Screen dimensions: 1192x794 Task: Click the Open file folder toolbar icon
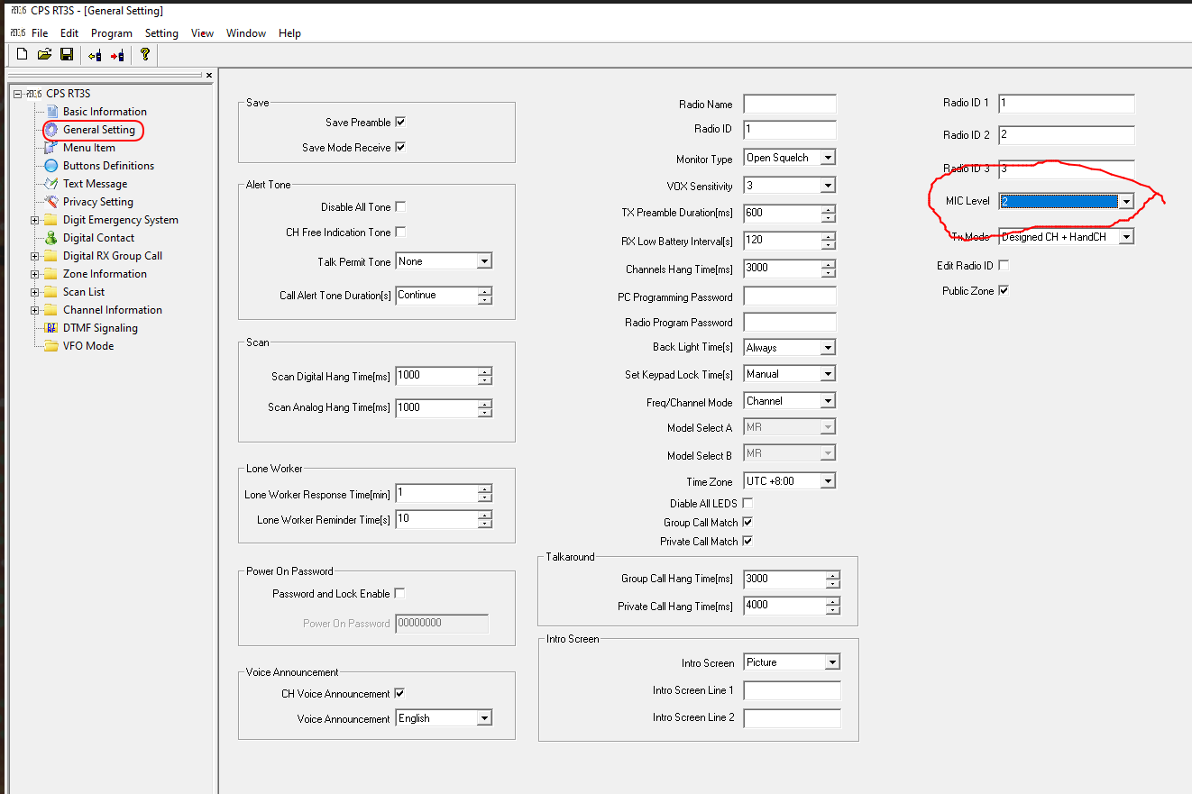(44, 55)
